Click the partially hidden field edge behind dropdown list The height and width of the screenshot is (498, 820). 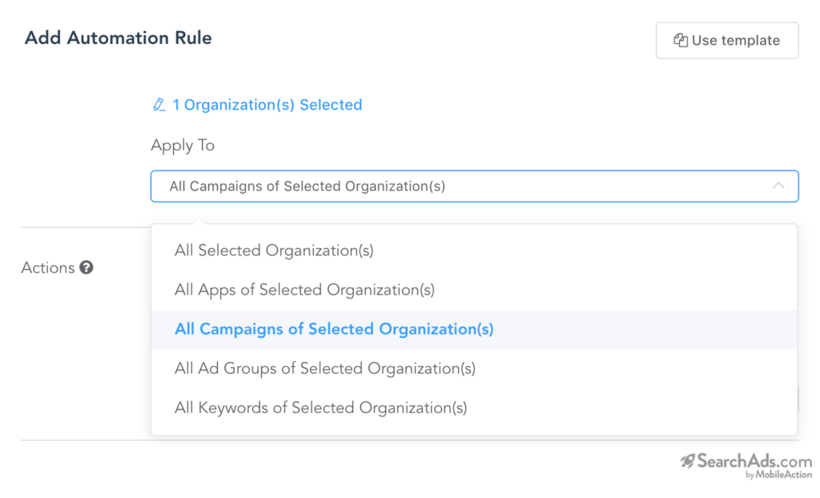(x=799, y=399)
